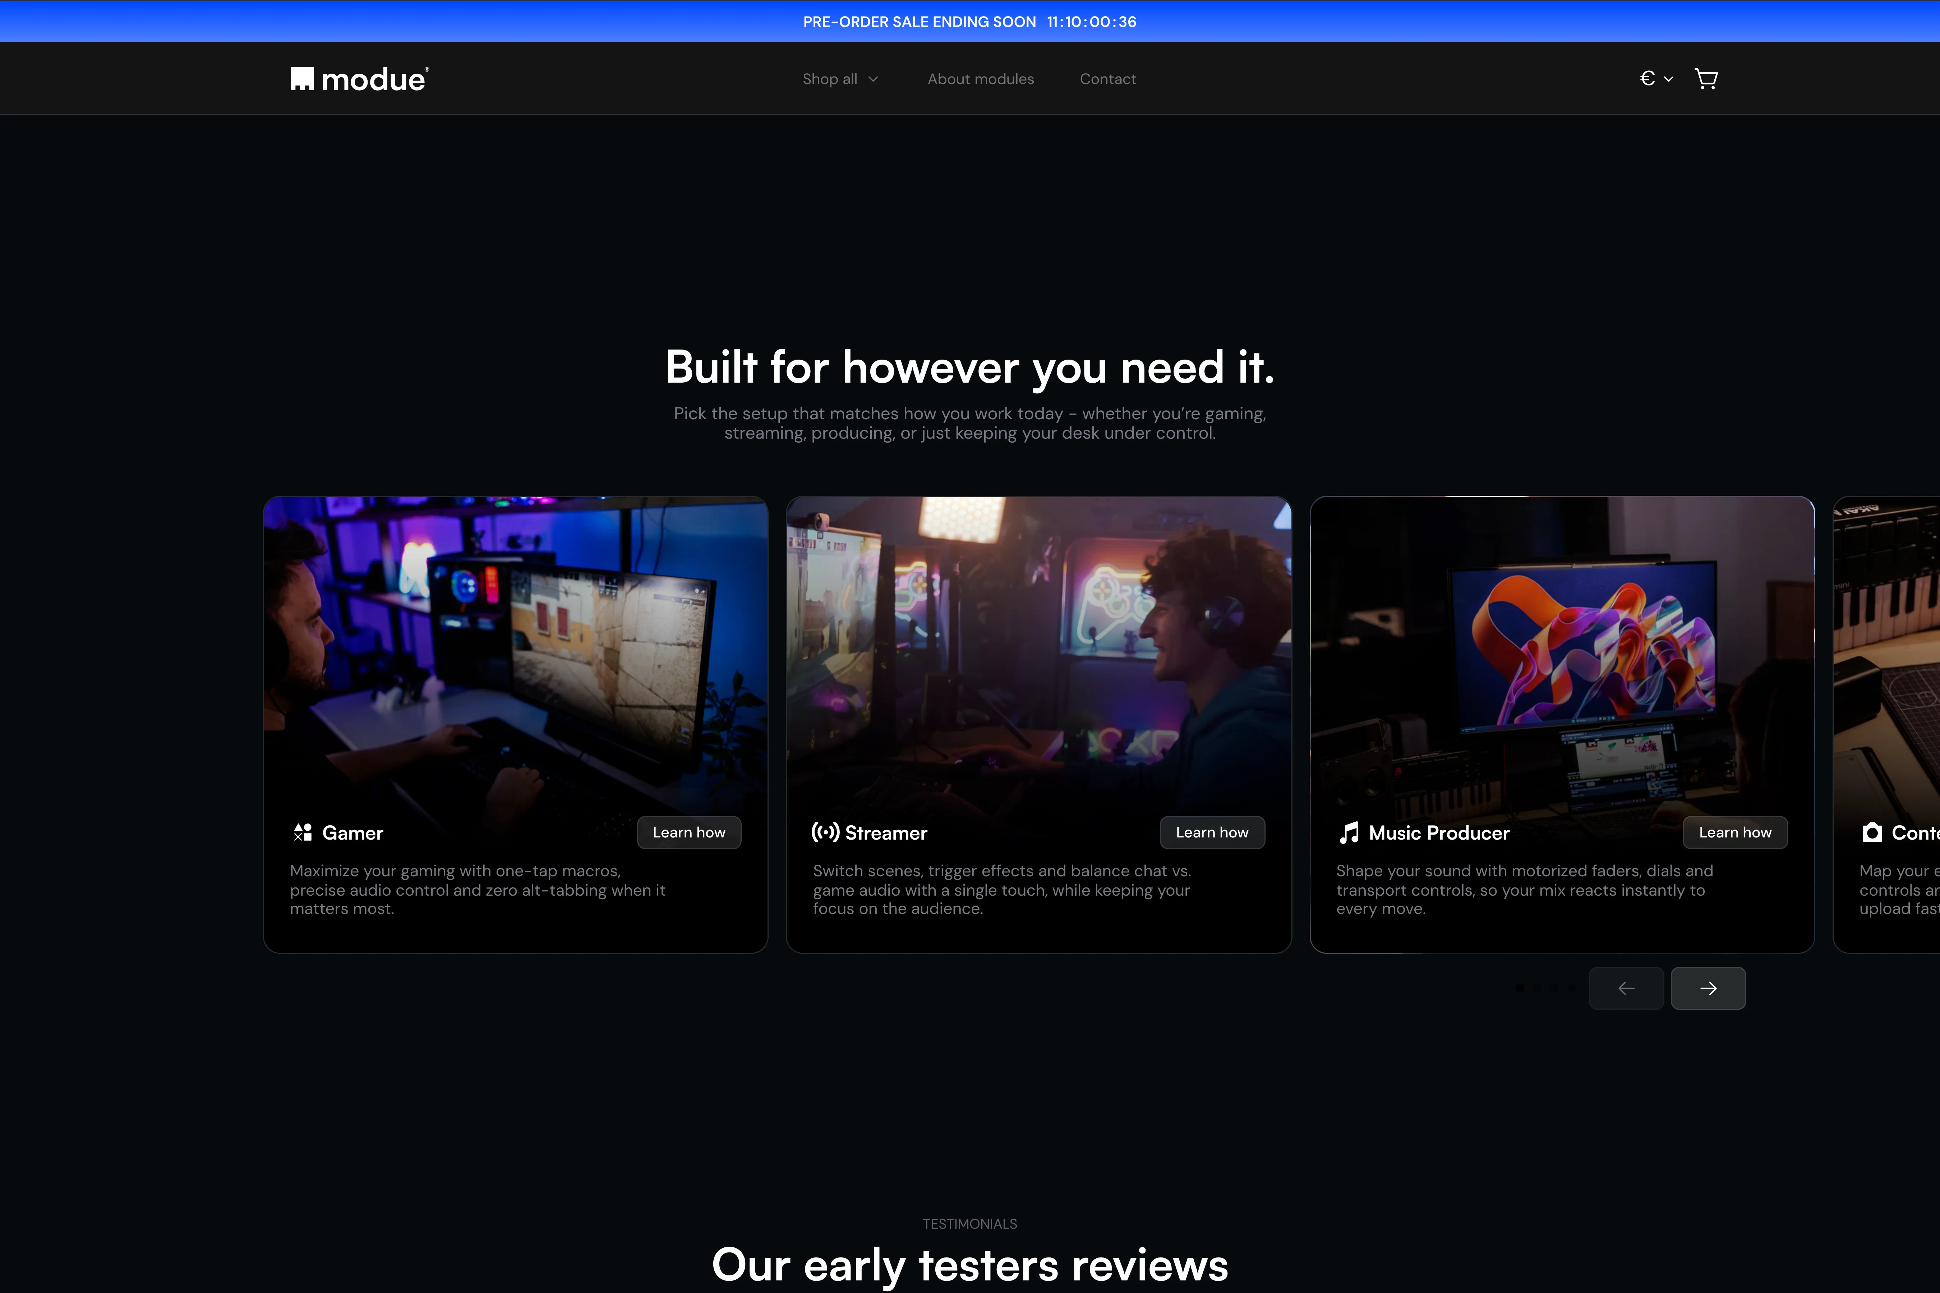Click the Gamer shapes icon
The height and width of the screenshot is (1293, 1940).
[x=303, y=833]
